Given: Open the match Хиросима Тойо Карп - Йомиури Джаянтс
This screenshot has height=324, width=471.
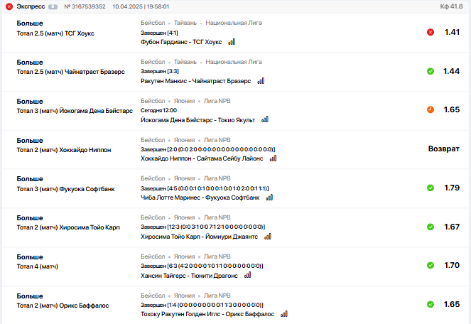Looking at the screenshot, I should click(x=199, y=237).
